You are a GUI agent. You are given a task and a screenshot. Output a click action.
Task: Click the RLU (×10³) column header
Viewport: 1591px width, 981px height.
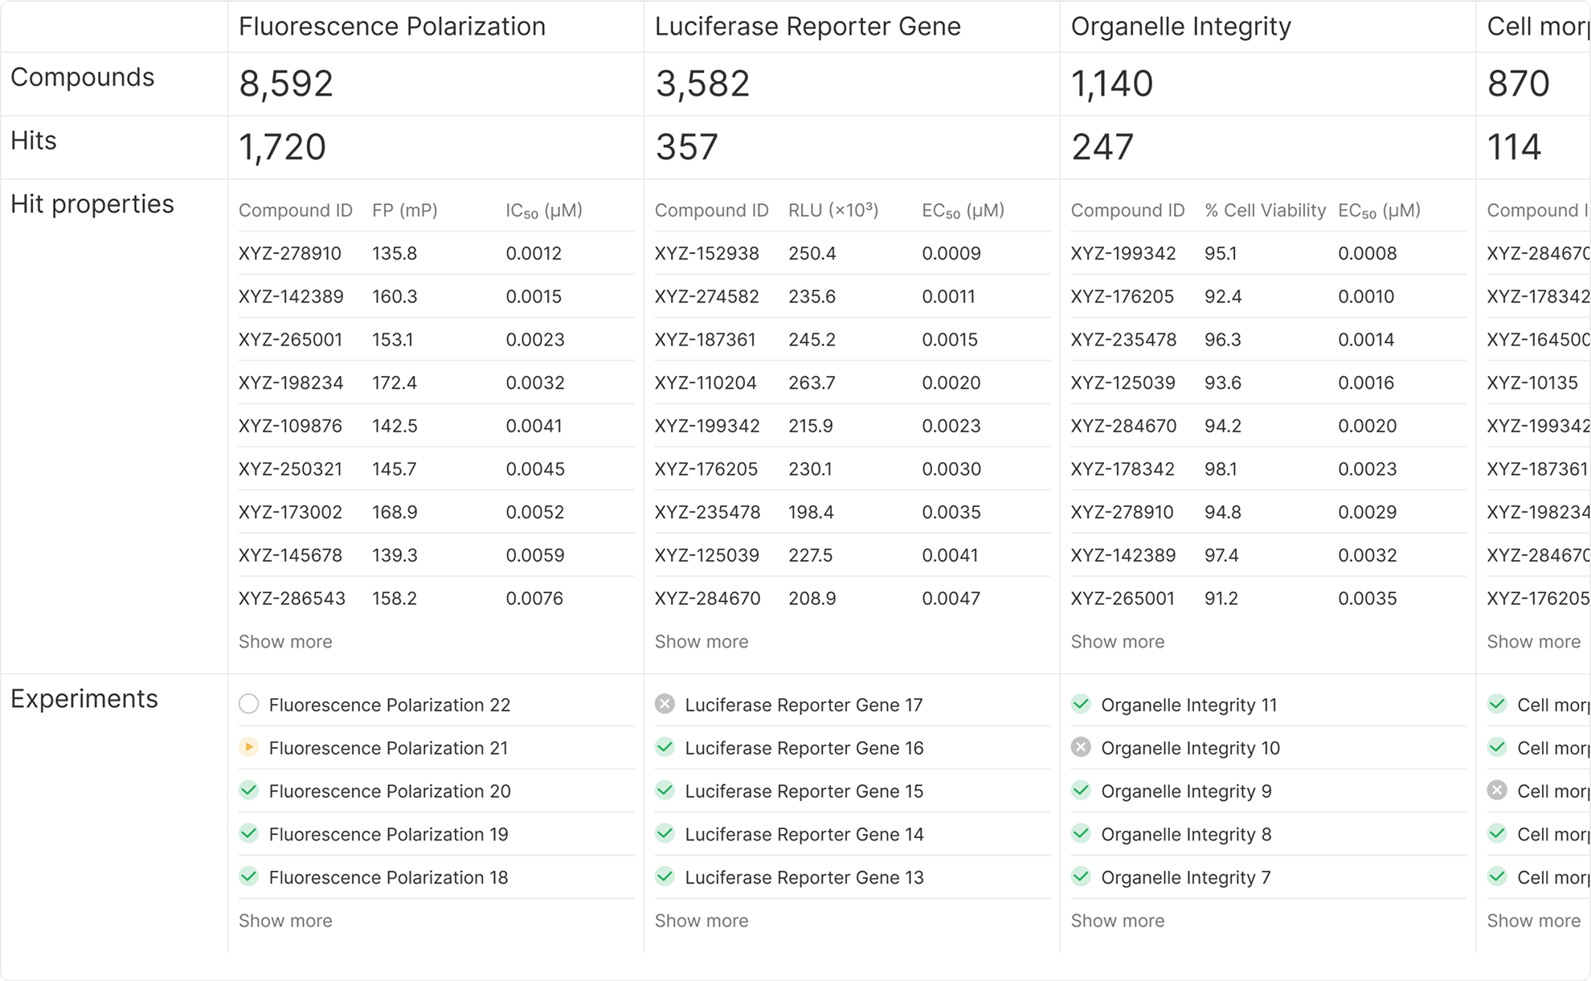pyautogui.click(x=833, y=211)
